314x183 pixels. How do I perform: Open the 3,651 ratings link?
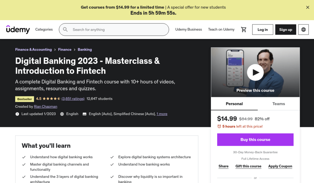point(73,99)
